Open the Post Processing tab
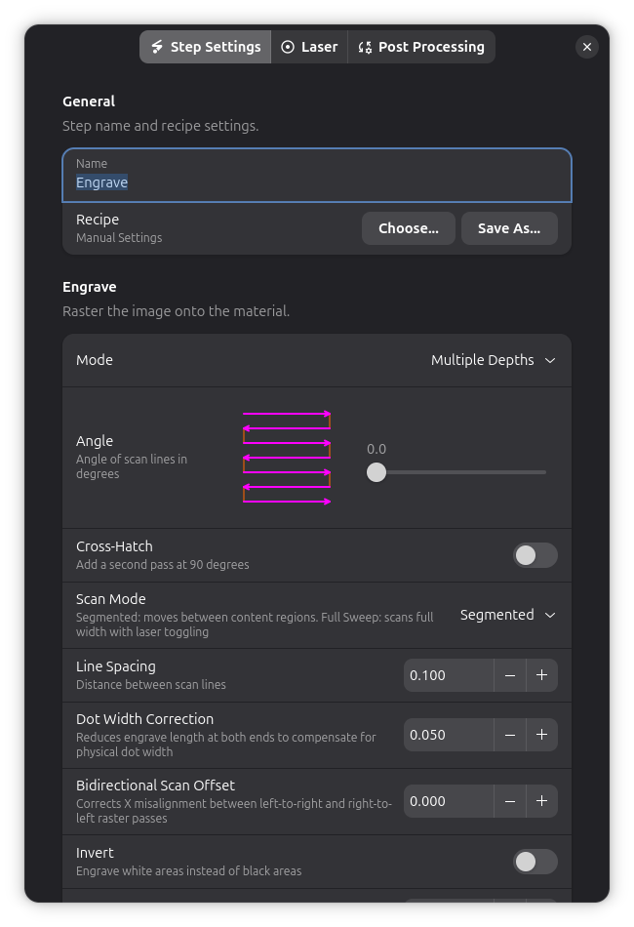 (421, 47)
